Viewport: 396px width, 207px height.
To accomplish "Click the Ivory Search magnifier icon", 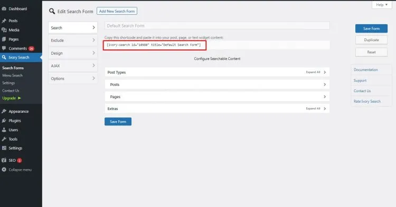I will [x=4, y=57].
